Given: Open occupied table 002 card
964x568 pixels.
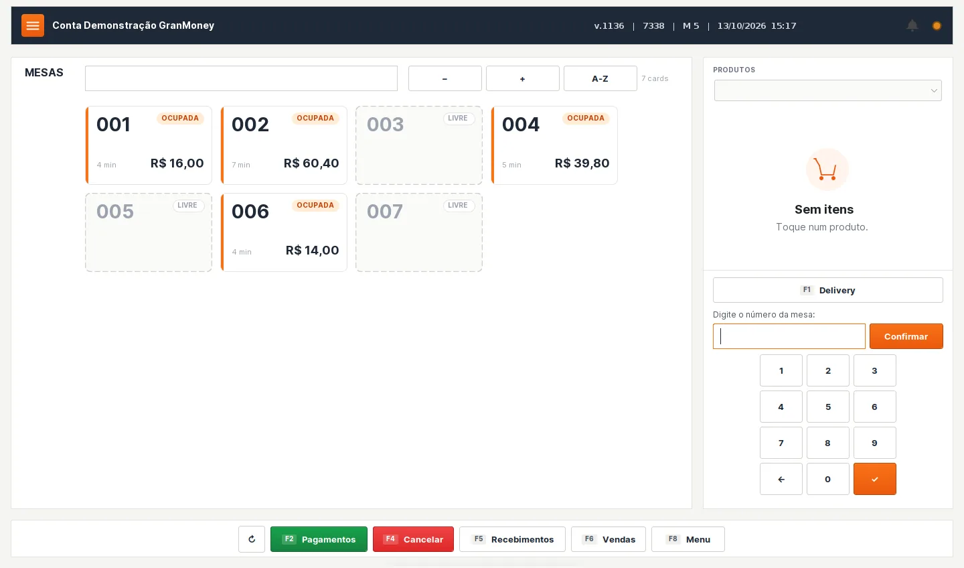Looking at the screenshot, I should (284, 145).
